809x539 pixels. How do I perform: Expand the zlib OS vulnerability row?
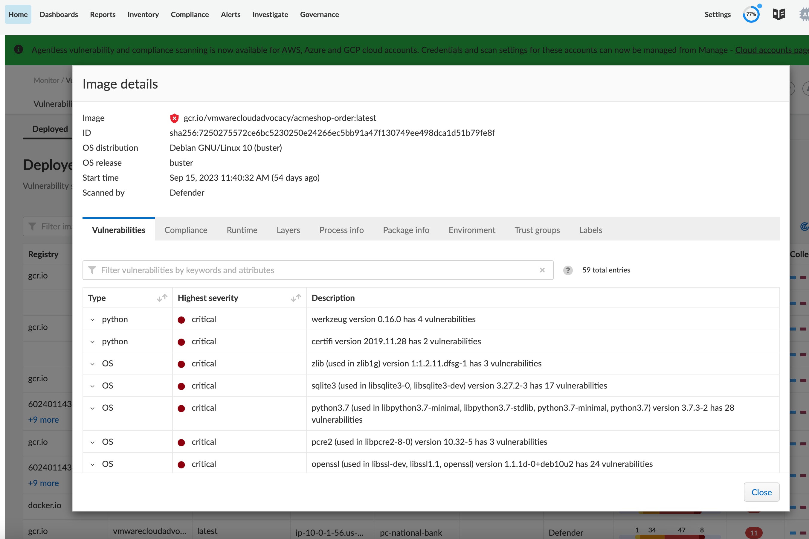click(x=92, y=364)
